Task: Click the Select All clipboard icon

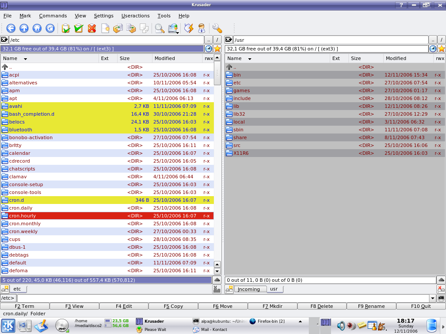Action: [79, 28]
